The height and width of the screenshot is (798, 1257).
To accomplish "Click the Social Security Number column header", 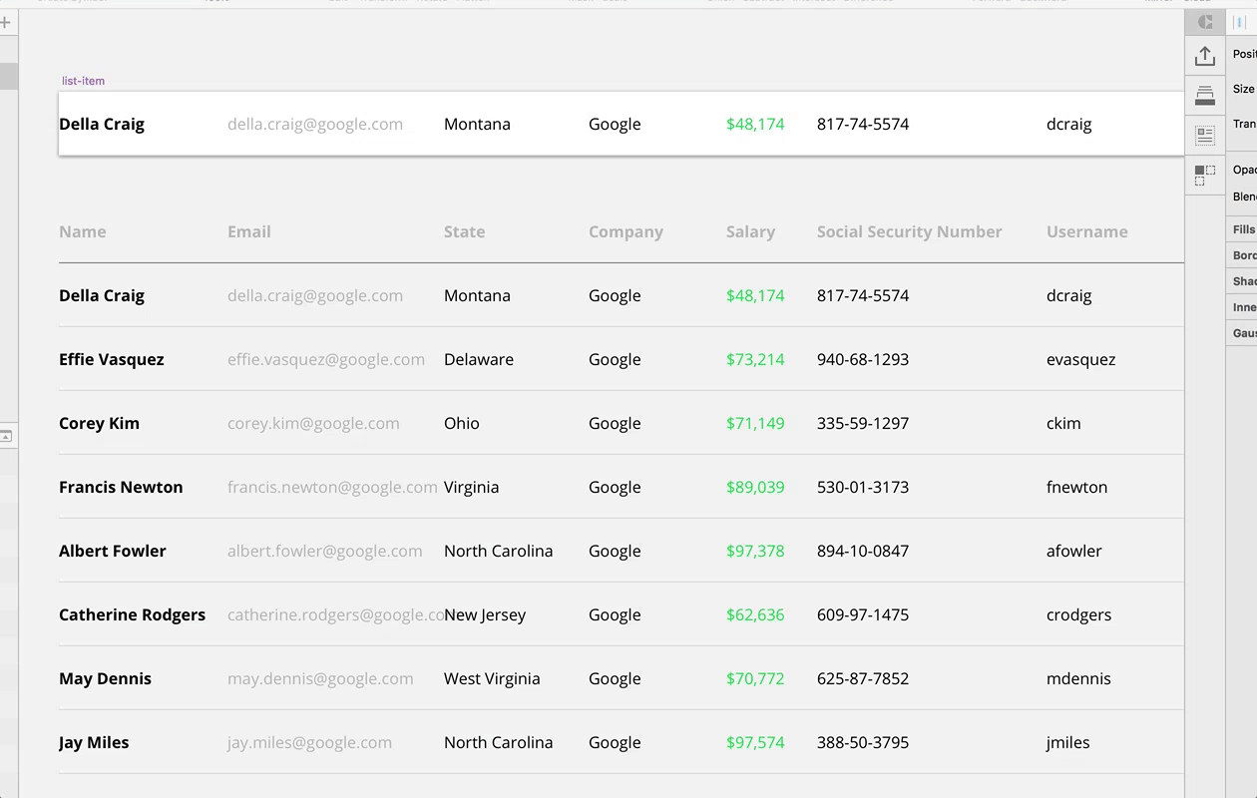I will (x=910, y=232).
